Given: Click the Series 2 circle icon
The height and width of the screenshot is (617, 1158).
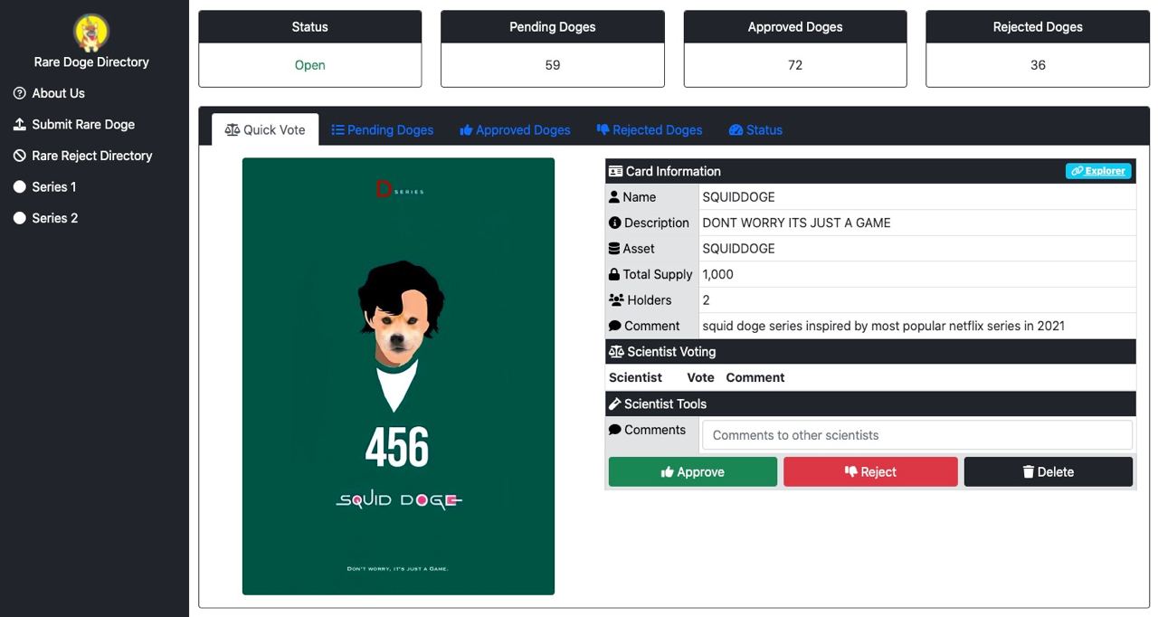Looking at the screenshot, I should click(20, 218).
